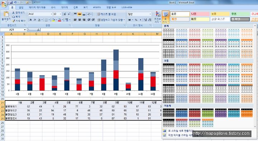The width and height of the screenshot is (258, 141).
Task: Open number format 일반 dropdown
Action: pos(150,14)
